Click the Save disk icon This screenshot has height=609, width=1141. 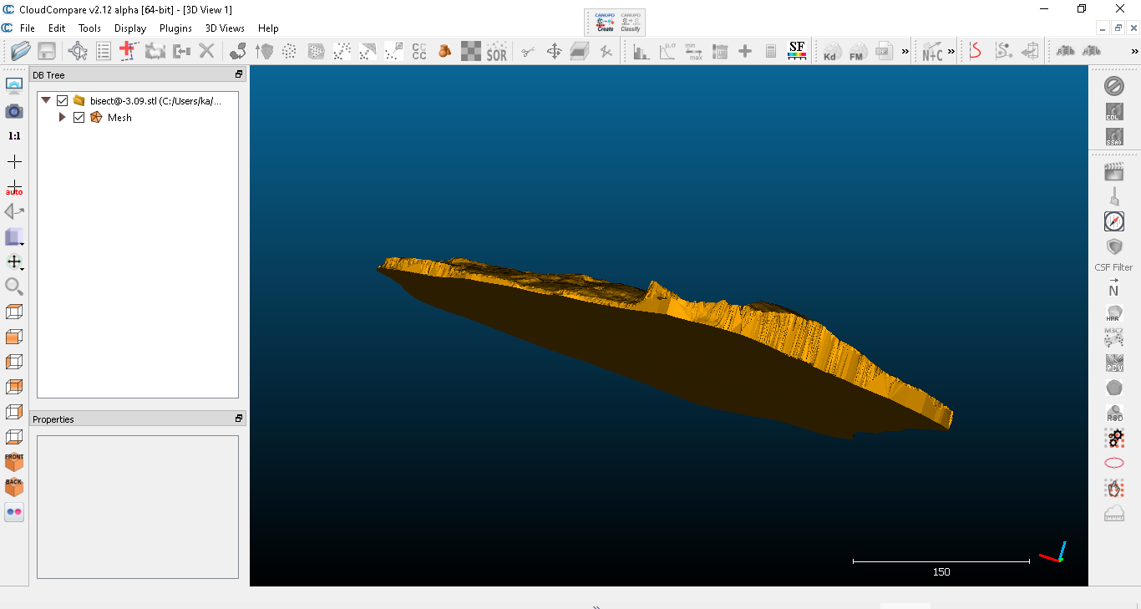(47, 51)
